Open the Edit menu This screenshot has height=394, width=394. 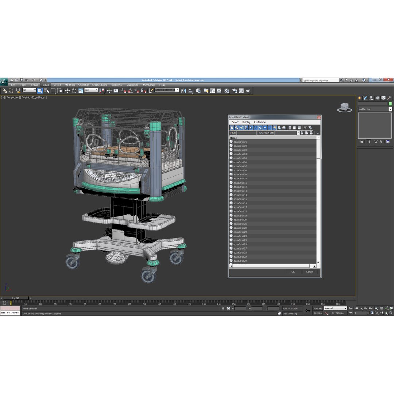click(13, 85)
